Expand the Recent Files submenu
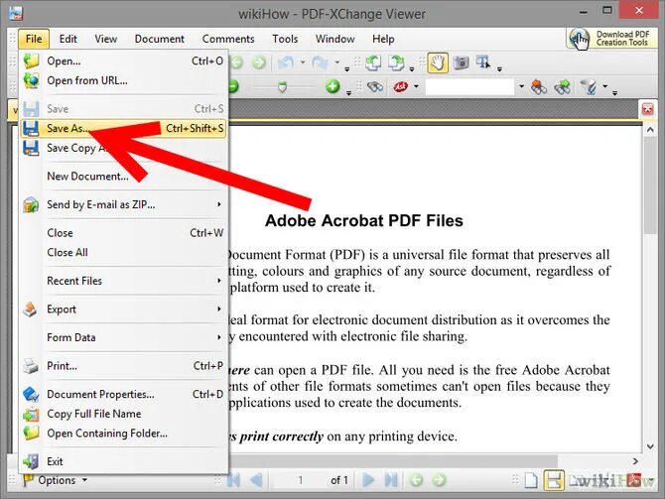The height and width of the screenshot is (499, 665). tap(123, 281)
